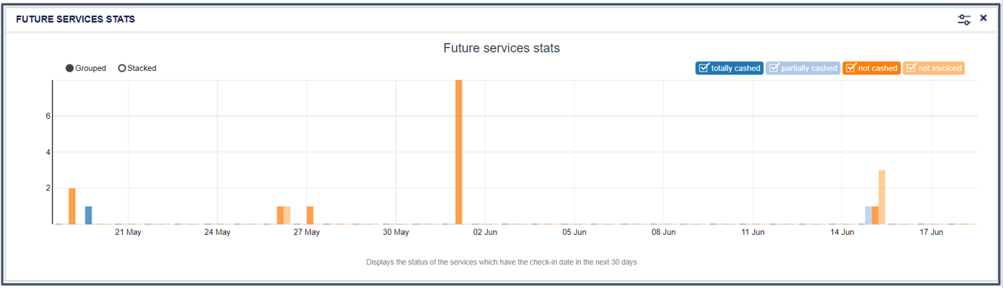Screen dimensions: 1003x288
Task: Click the Future services stats chart title
Action: [501, 48]
